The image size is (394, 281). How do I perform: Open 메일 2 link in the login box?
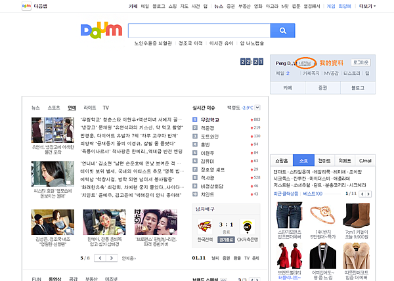(282, 73)
